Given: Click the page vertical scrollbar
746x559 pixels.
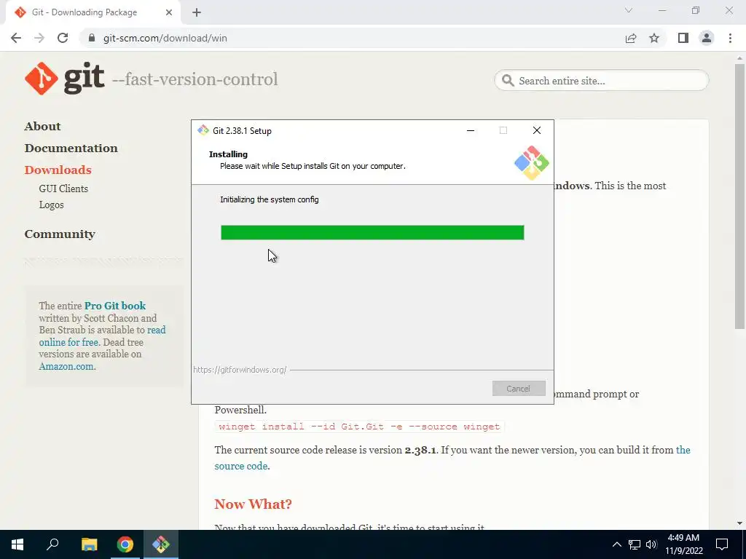Looking at the screenshot, I should click(x=739, y=197).
